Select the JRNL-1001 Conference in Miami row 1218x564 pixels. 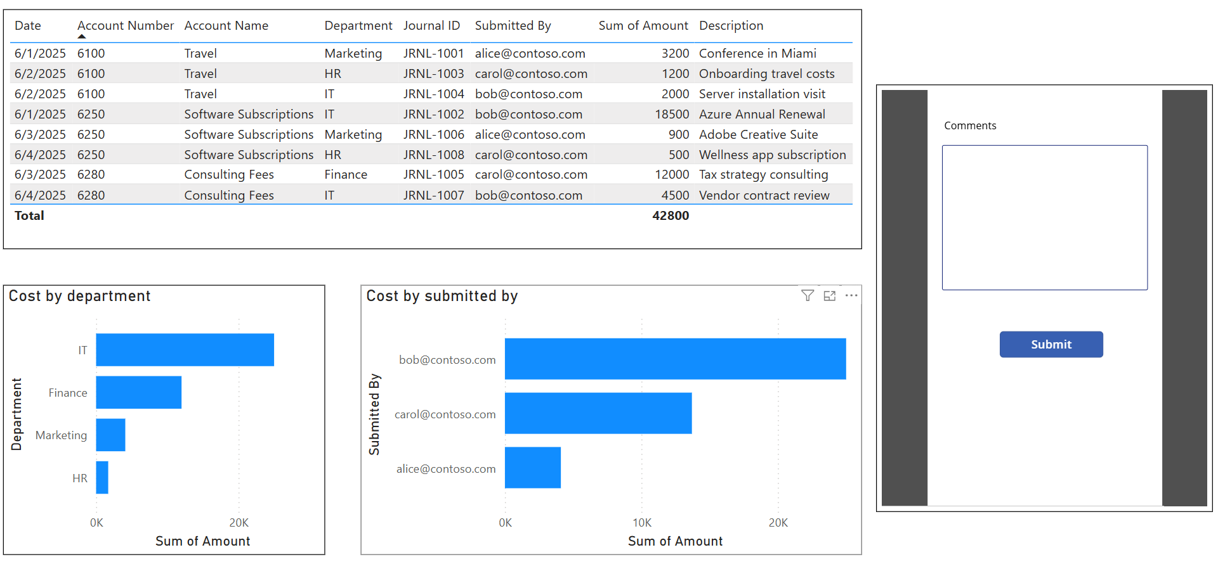point(433,54)
